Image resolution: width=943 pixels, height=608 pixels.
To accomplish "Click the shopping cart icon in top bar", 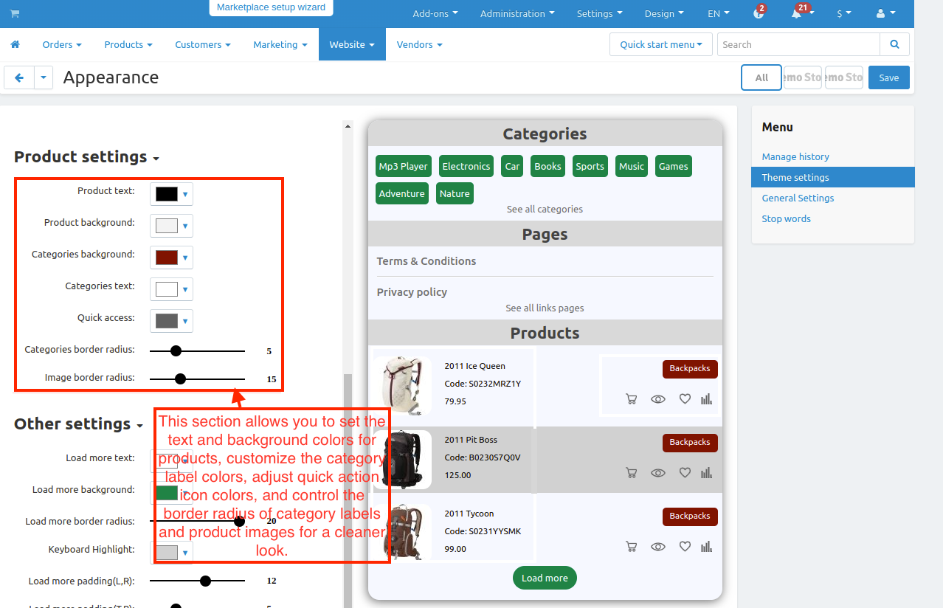I will (x=15, y=14).
